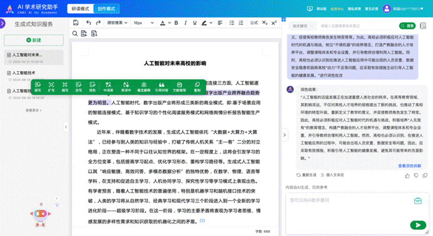Click the save document icon
This screenshot has height=236, width=433.
(x=76, y=22)
